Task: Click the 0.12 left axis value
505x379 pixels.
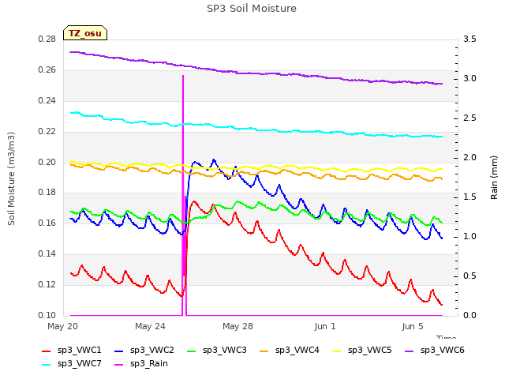Action: point(47,284)
